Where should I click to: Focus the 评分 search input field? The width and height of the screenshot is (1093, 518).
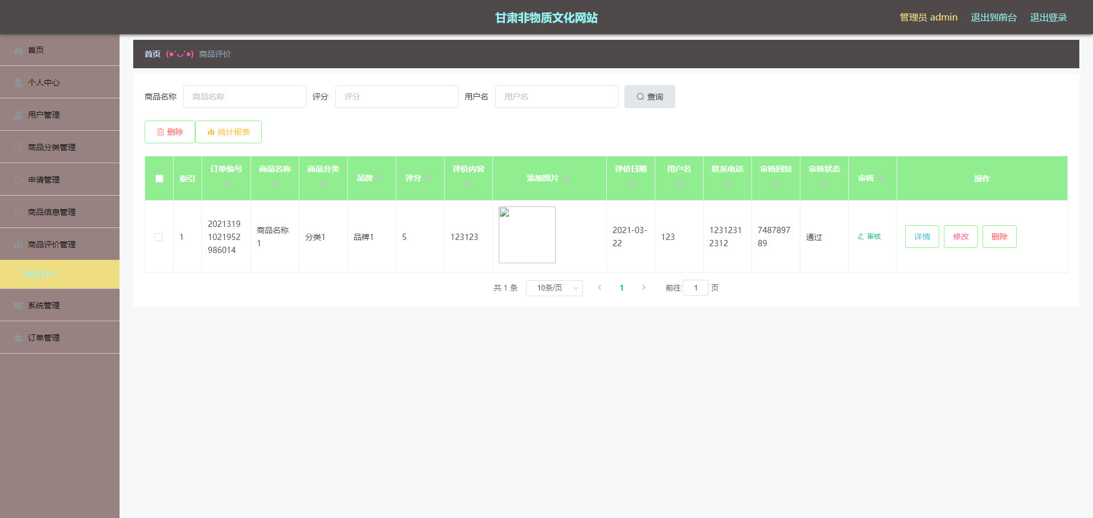coord(397,97)
